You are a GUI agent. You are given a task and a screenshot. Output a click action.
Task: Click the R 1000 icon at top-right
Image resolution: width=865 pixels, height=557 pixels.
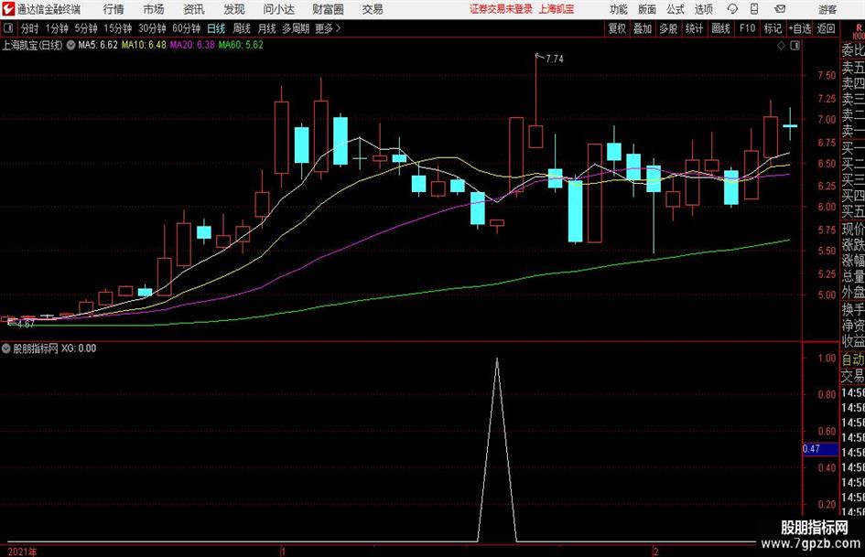click(x=858, y=31)
